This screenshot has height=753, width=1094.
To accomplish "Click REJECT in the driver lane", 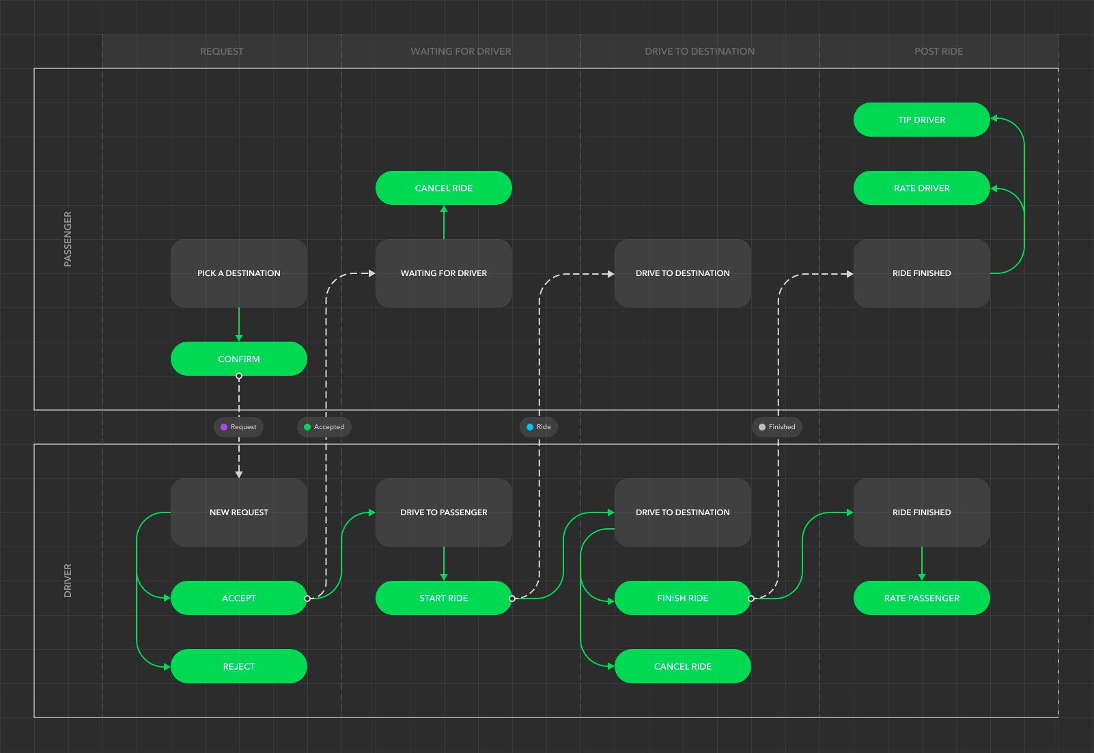I will pyautogui.click(x=239, y=666).
